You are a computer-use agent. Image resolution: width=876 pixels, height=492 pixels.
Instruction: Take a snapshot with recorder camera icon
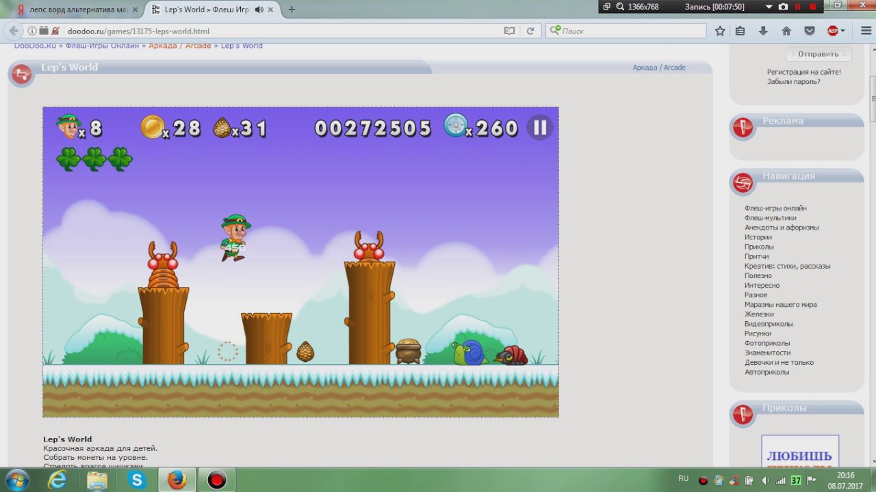[783, 7]
